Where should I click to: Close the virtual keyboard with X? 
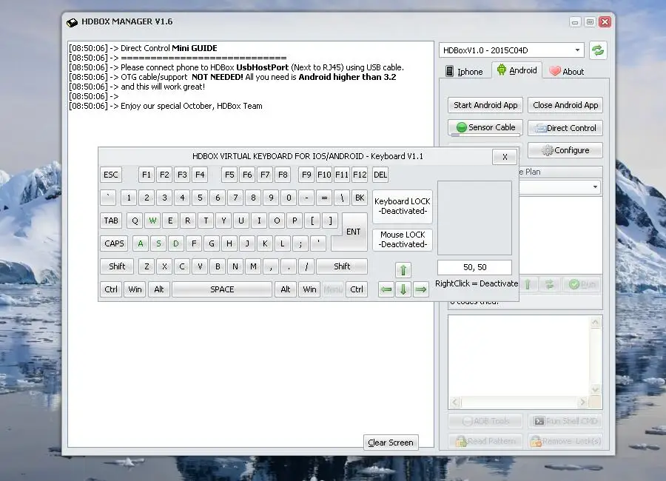tap(505, 157)
